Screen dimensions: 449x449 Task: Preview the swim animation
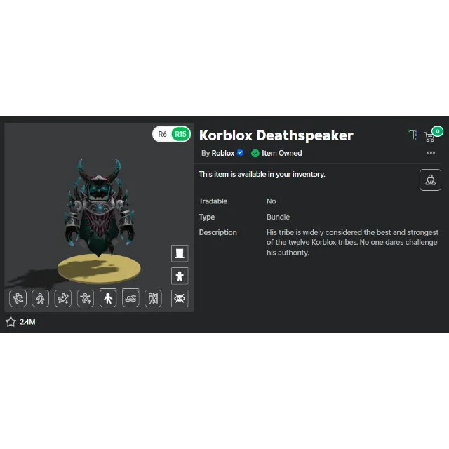click(x=130, y=299)
